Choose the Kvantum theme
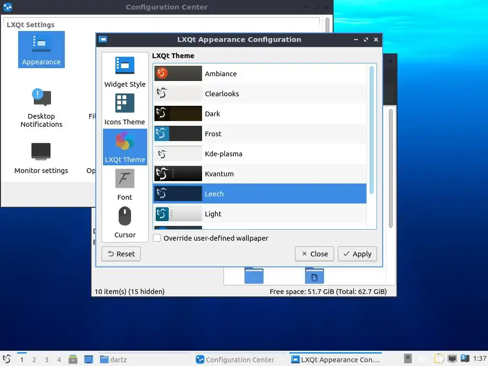This screenshot has width=488, height=366. point(260,173)
